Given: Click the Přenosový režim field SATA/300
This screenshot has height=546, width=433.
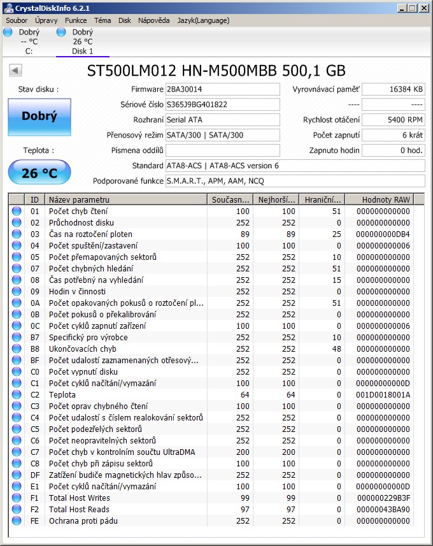Looking at the screenshot, I should (223, 135).
